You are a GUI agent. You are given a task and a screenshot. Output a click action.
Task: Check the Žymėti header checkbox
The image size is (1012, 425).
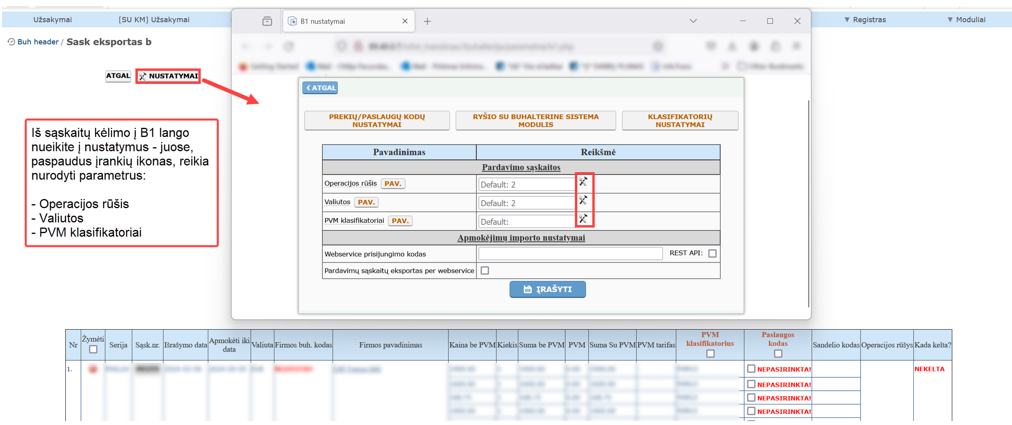point(93,349)
